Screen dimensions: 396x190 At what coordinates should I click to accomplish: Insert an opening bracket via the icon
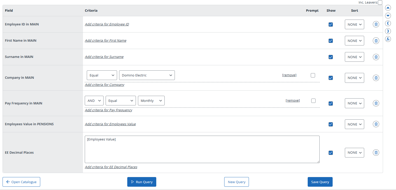click(388, 23)
